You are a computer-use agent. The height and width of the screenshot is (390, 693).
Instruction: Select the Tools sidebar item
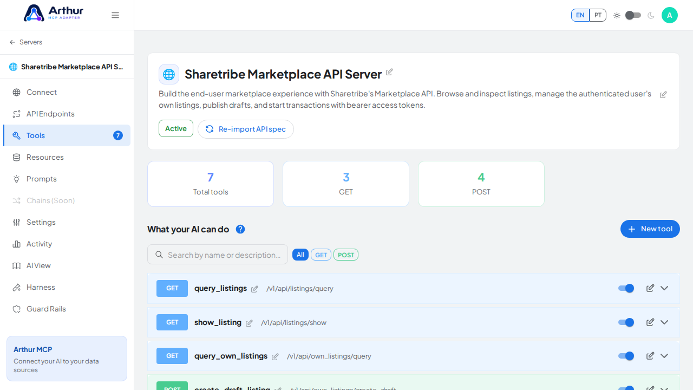67,135
